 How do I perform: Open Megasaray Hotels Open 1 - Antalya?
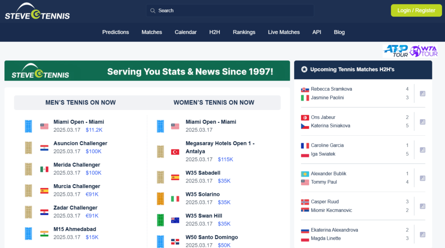(220, 147)
